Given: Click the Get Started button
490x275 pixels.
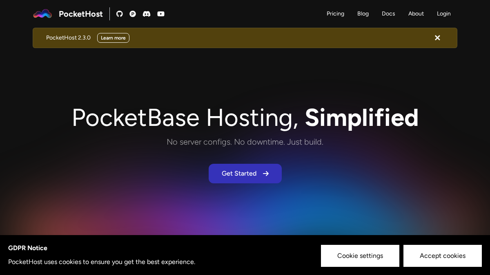Looking at the screenshot, I should [x=245, y=174].
